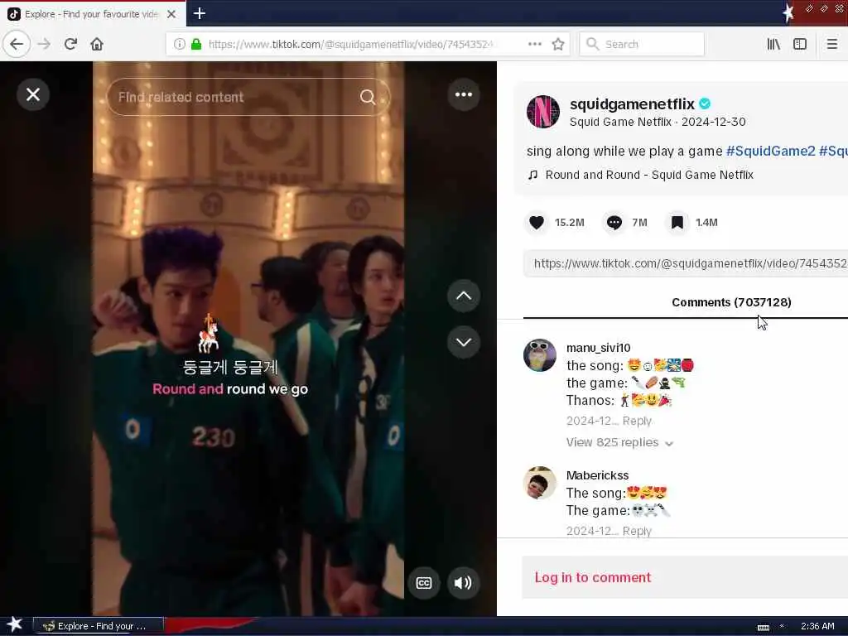The image size is (848, 636).
Task: Open the three-dot more options on video
Action: pyautogui.click(x=464, y=94)
